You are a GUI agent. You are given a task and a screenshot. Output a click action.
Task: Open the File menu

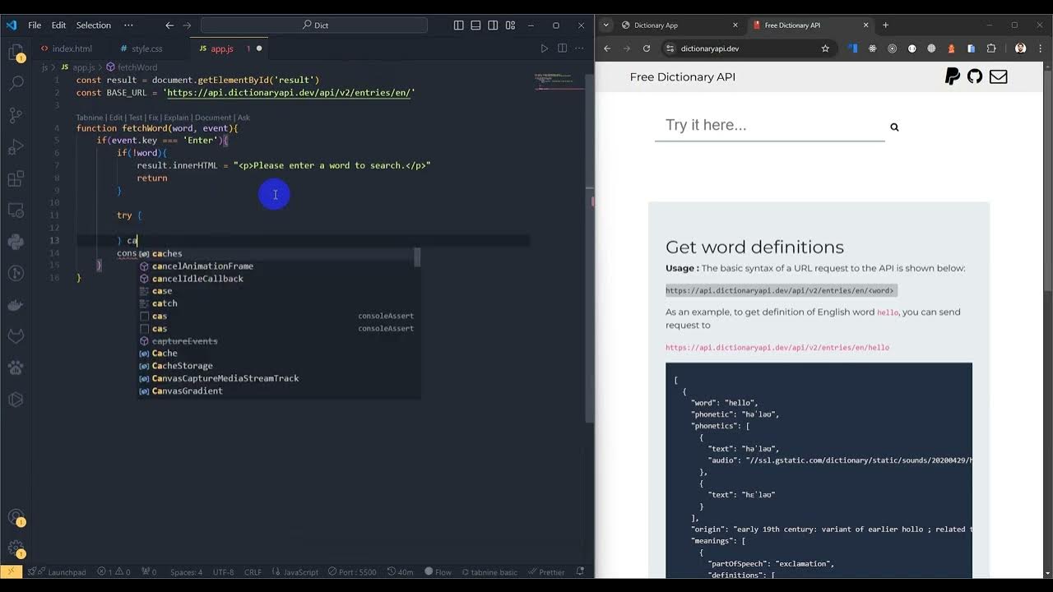click(35, 25)
